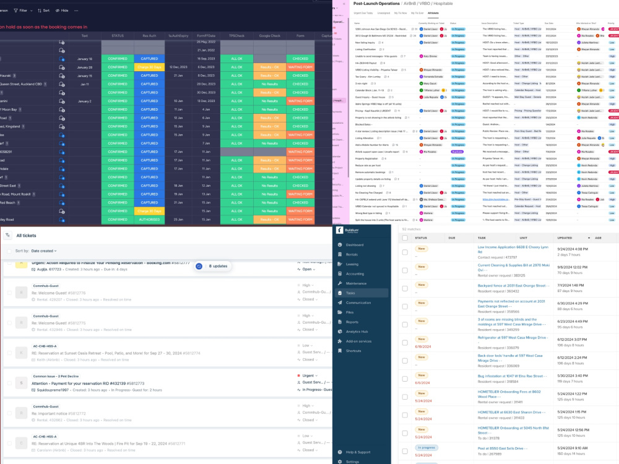Open the Low Income Application 6638 E Cheery Lynn link
Image resolution: width=619 pixels, height=464 pixels.
[x=513, y=249]
